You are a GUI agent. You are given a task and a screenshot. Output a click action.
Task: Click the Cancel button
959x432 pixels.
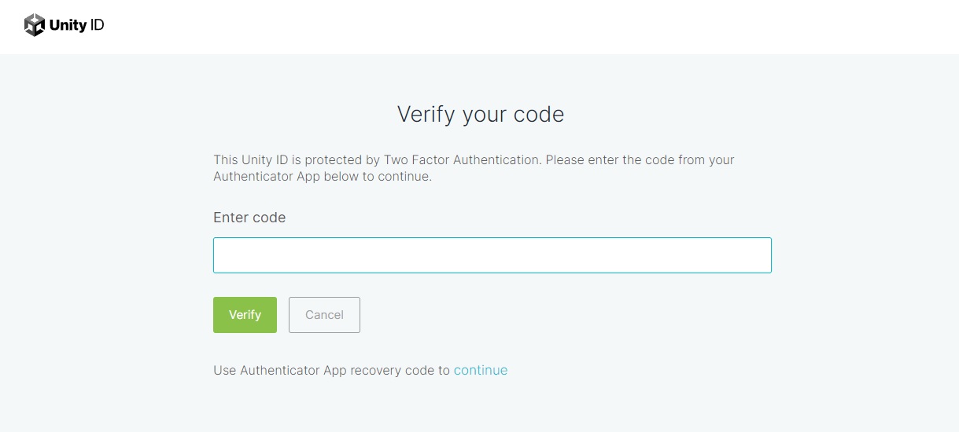pyautogui.click(x=324, y=315)
